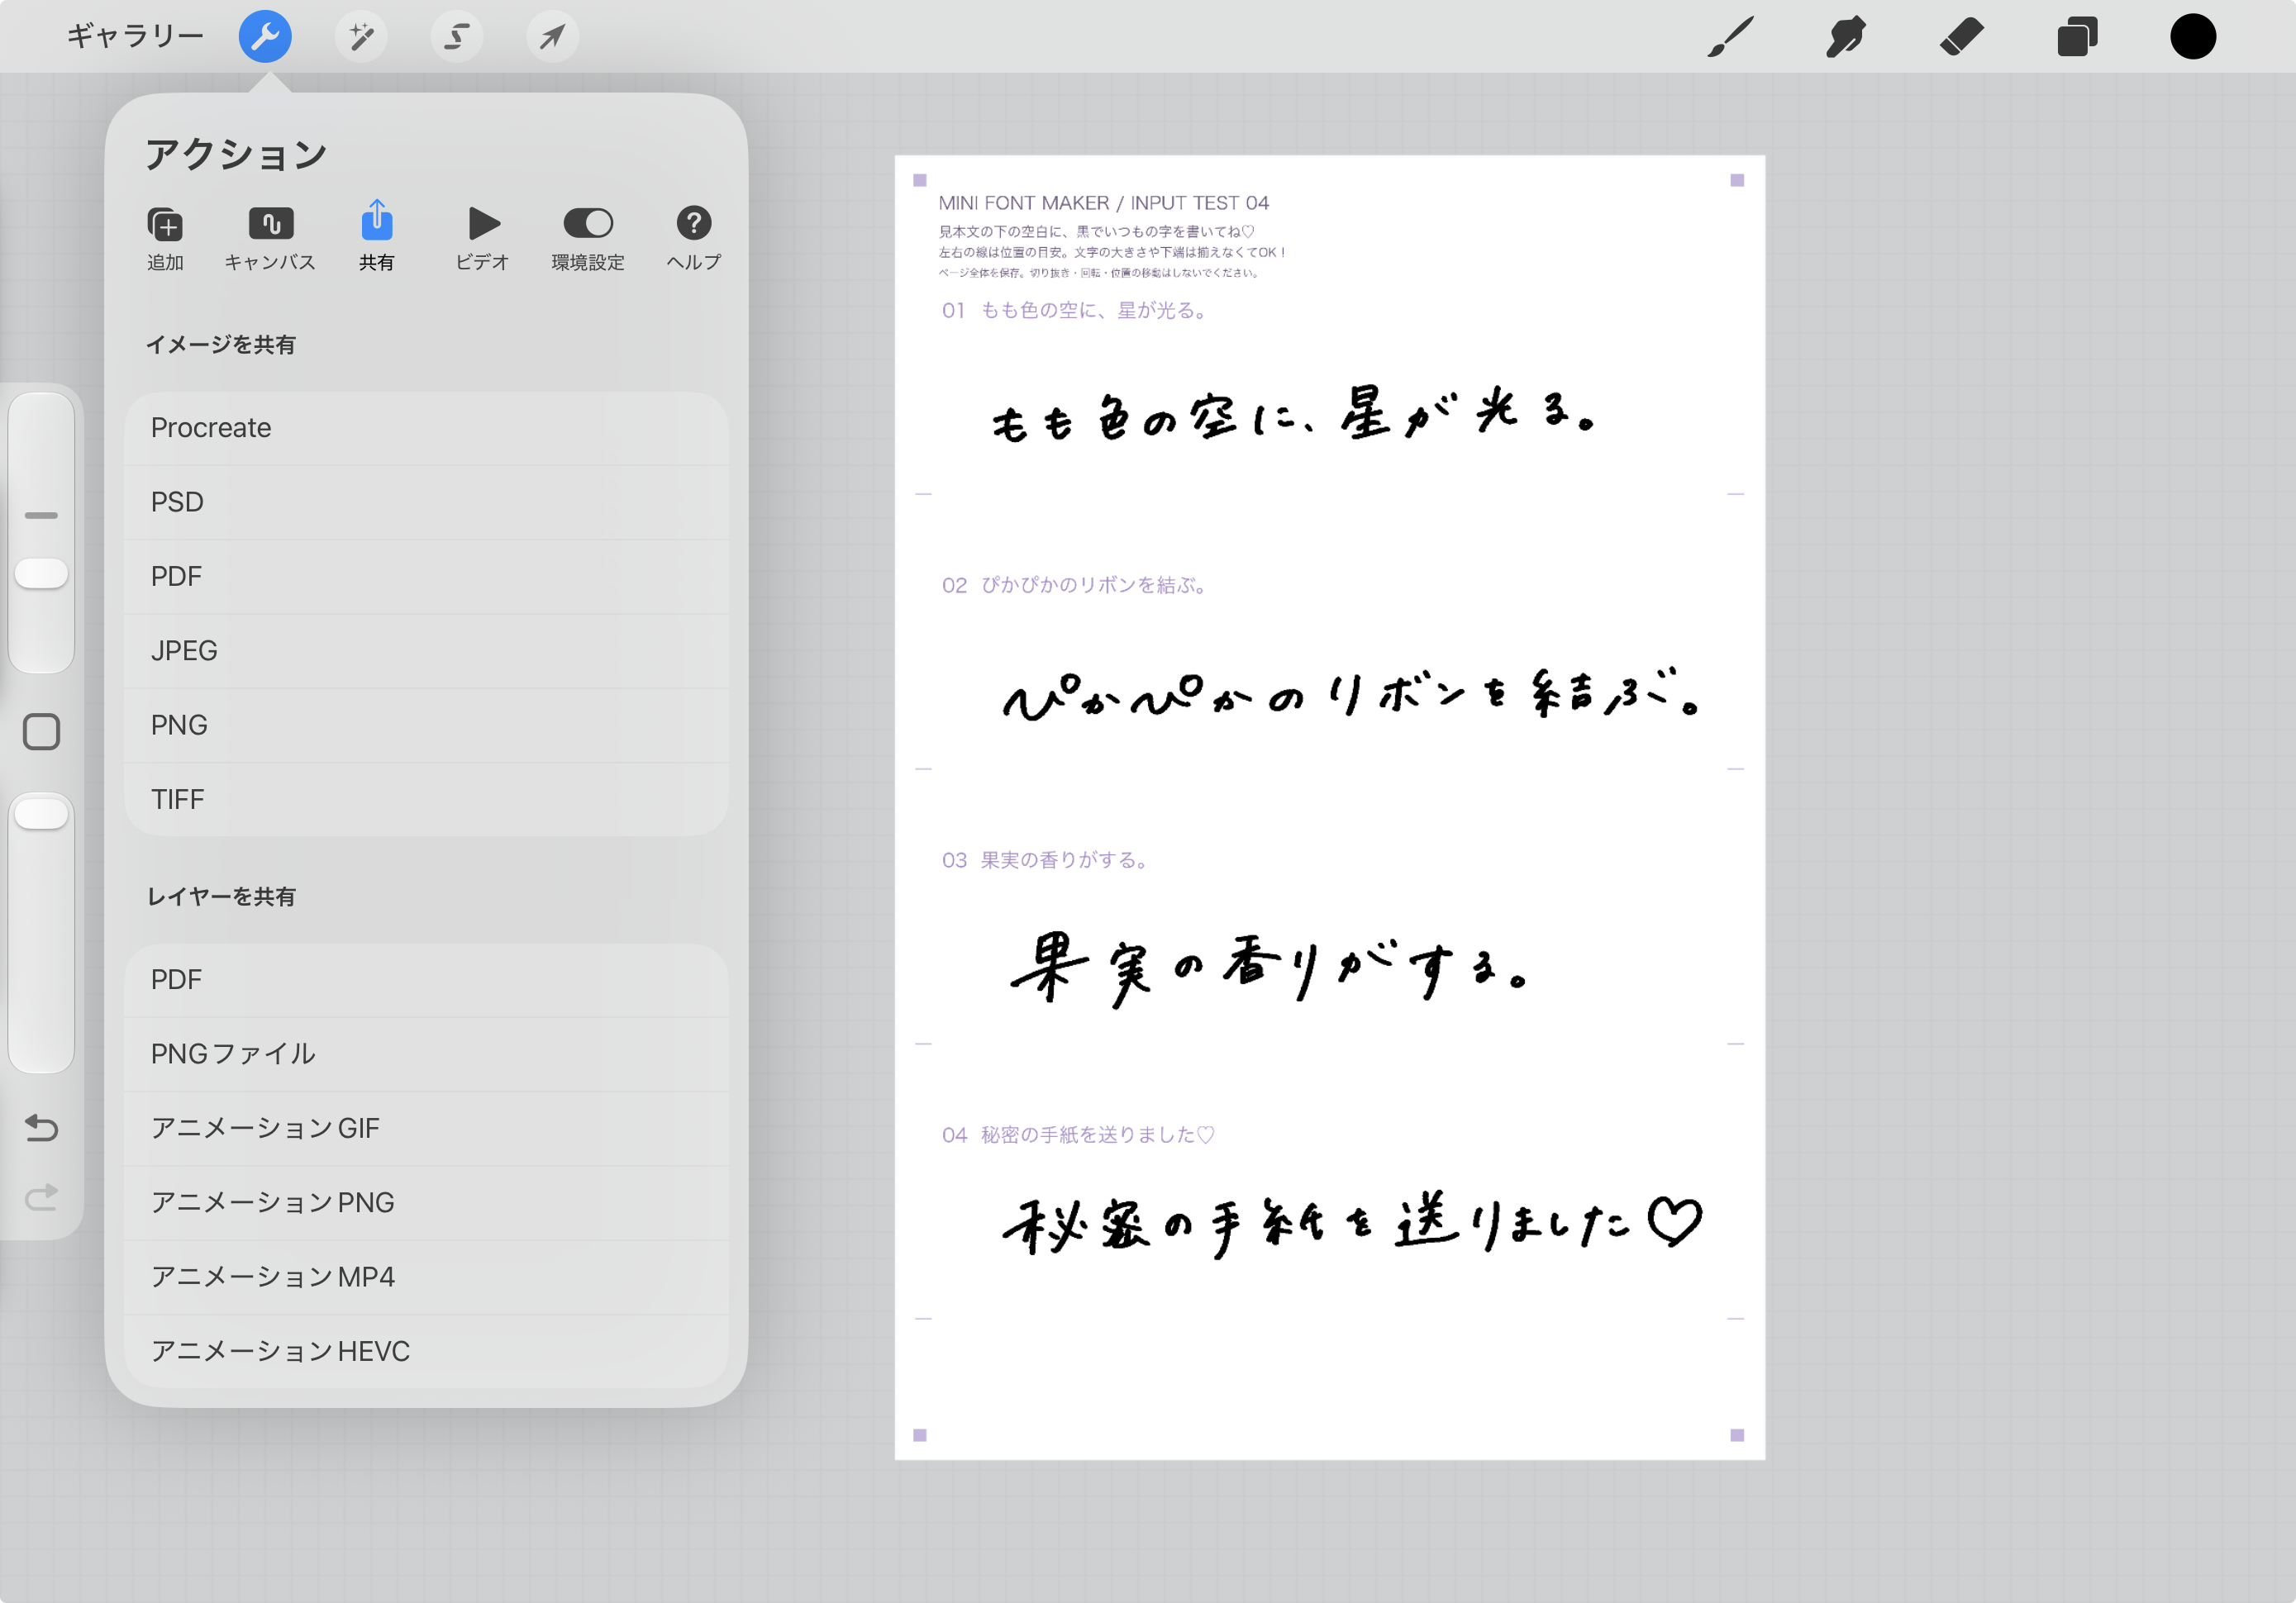Select the Eraser tool
The height and width of the screenshot is (1603, 2296).
1961,37
